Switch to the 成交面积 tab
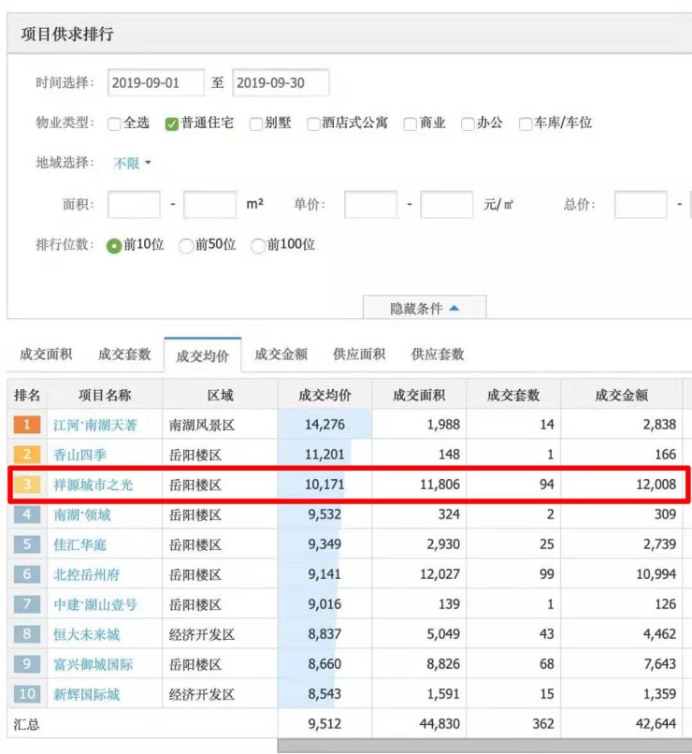The height and width of the screenshot is (754, 692). tap(46, 355)
